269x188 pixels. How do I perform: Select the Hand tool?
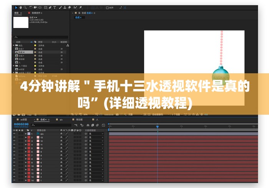click(x=20, y=7)
